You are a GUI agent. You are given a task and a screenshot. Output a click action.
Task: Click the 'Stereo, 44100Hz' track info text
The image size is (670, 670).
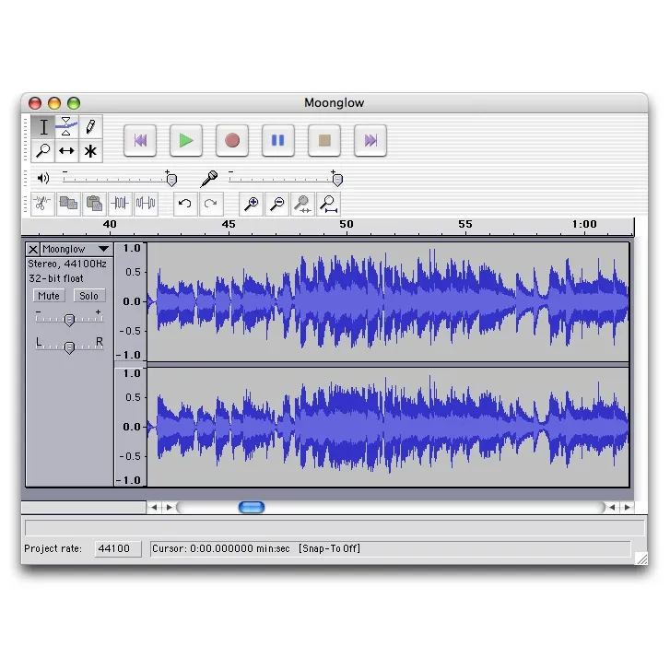coord(67,264)
